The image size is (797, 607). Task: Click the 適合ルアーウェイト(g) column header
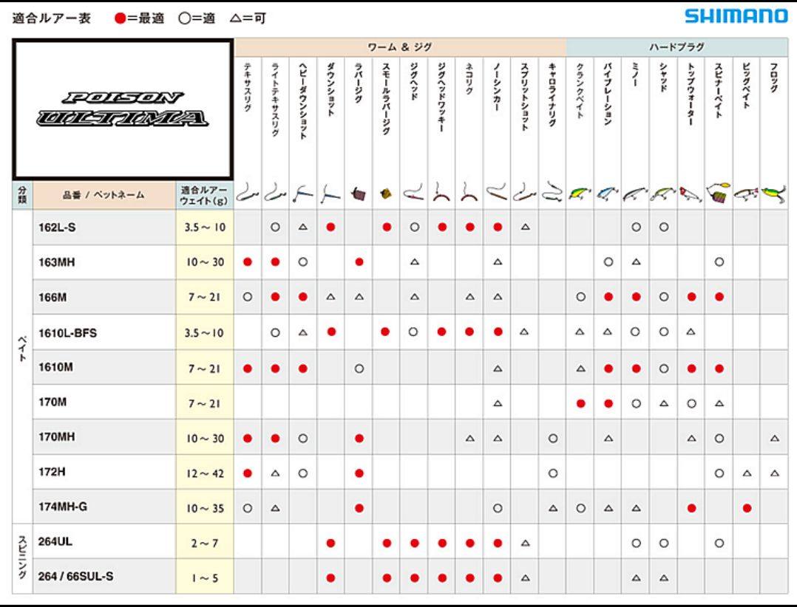point(204,195)
